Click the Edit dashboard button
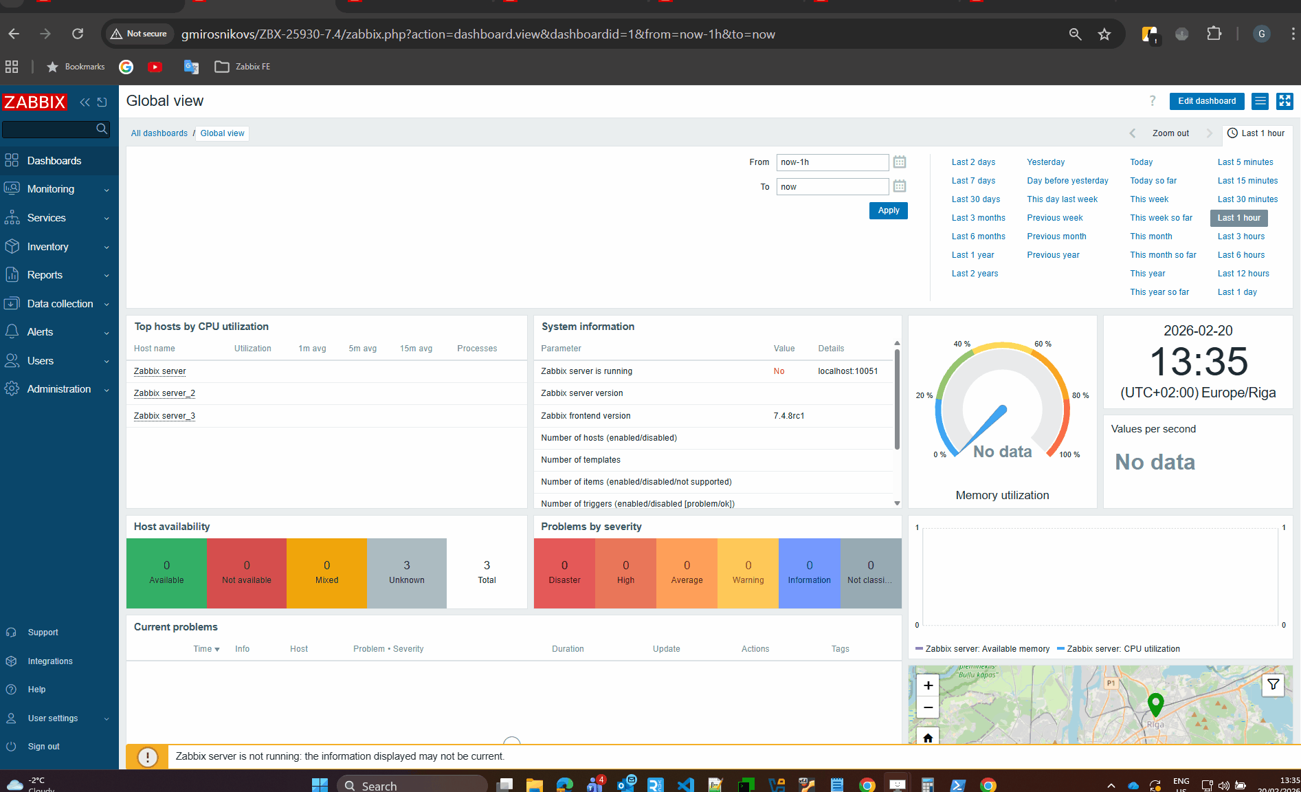 coord(1206,101)
